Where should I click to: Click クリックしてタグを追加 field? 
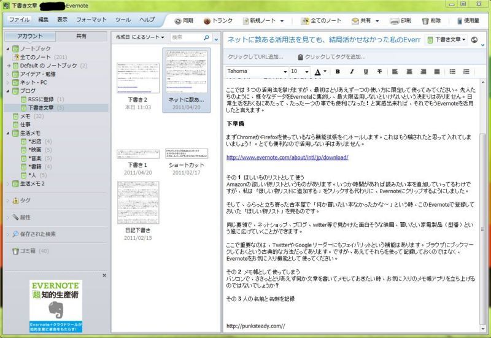pos(331,57)
